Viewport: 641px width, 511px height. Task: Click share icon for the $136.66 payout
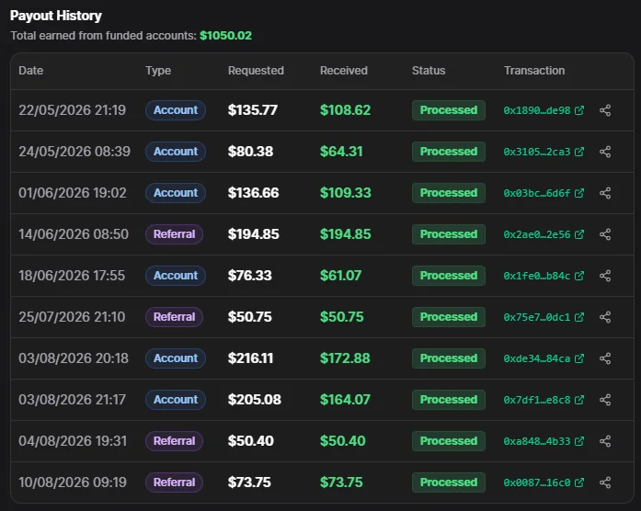click(605, 193)
